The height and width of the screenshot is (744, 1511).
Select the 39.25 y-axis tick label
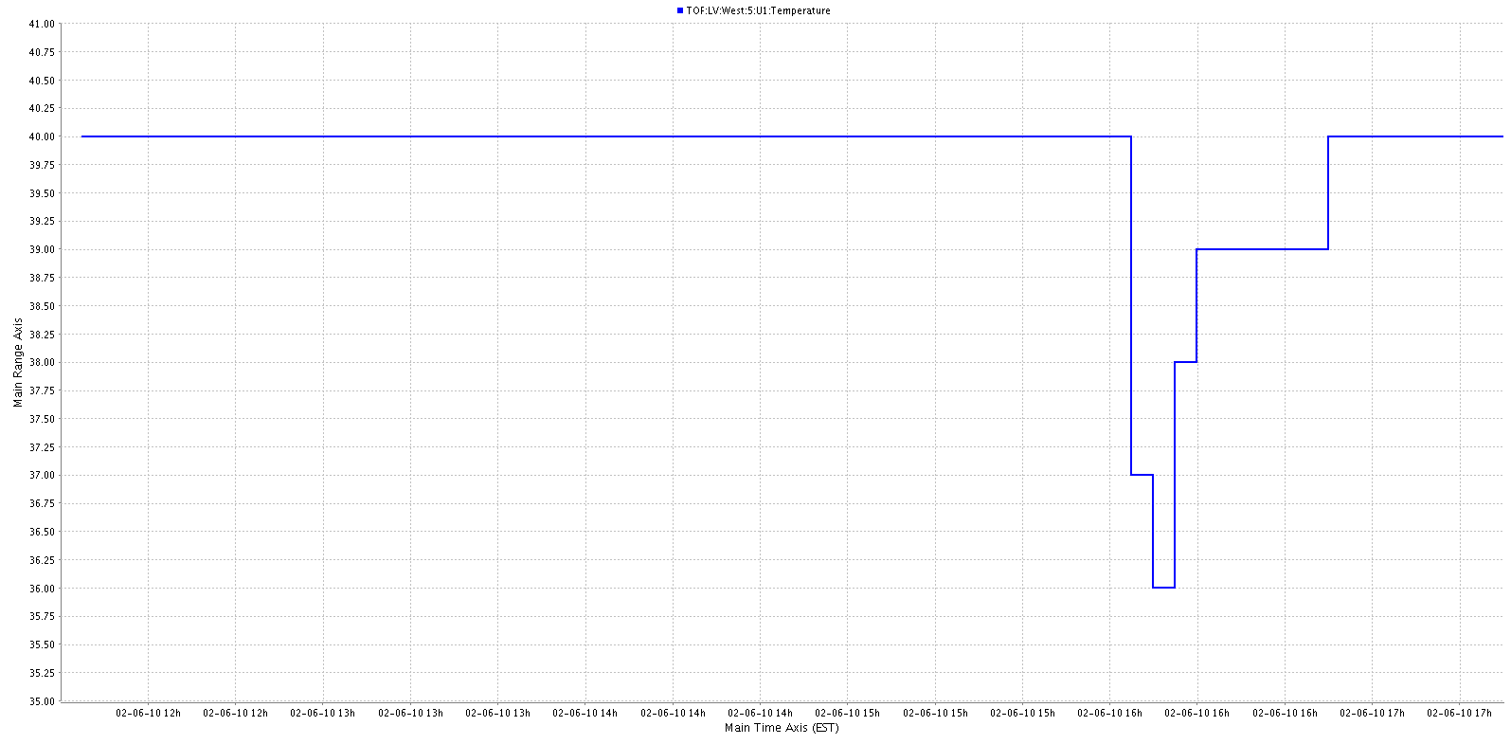click(x=42, y=221)
